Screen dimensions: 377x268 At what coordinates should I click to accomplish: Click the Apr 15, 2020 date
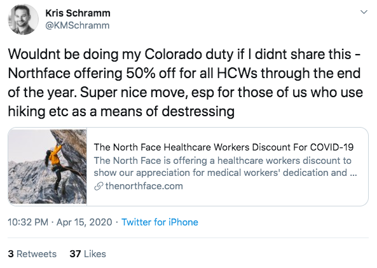point(84,222)
